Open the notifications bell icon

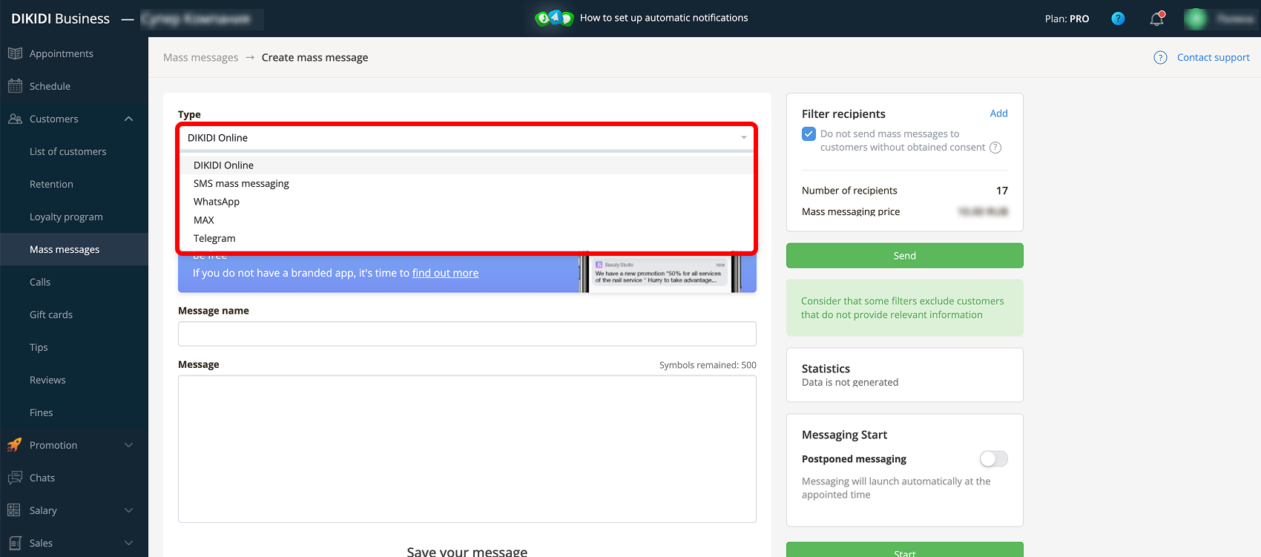[1157, 19]
